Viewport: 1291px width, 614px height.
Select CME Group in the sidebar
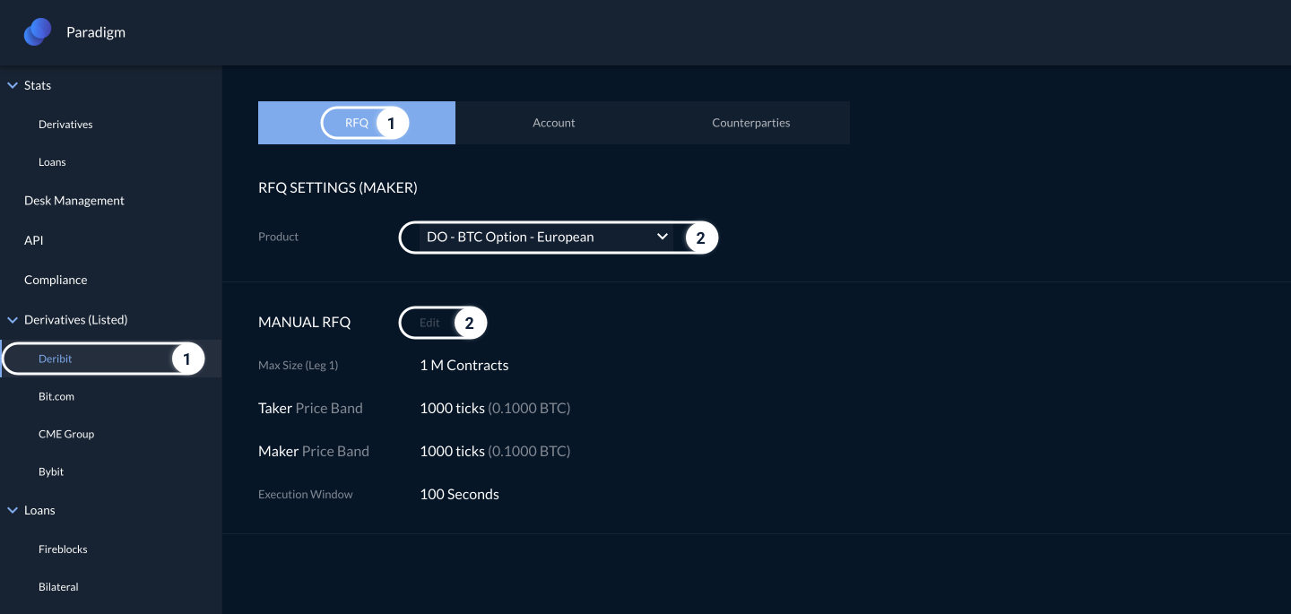[x=66, y=434]
